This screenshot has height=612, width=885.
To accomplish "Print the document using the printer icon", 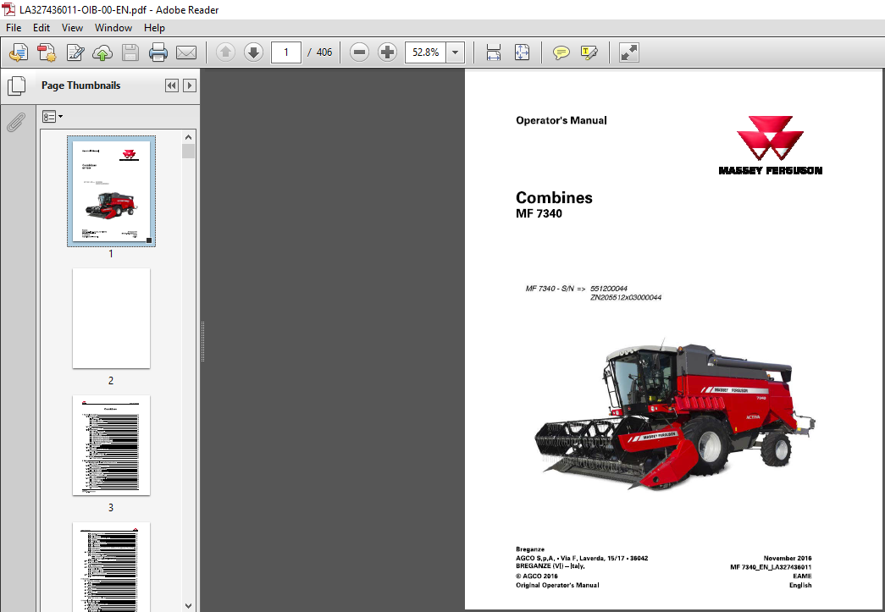I will click(x=158, y=52).
